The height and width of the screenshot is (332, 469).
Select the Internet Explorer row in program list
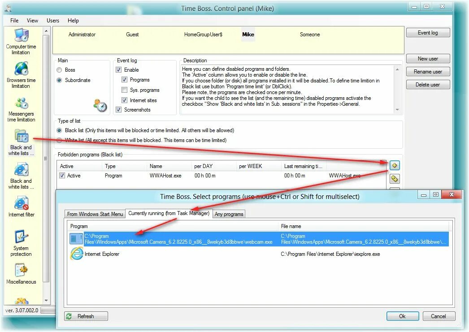pyautogui.click(x=259, y=254)
